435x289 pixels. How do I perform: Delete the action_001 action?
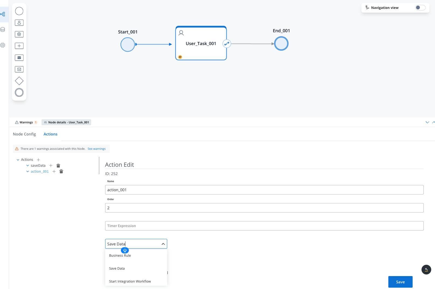(x=61, y=172)
